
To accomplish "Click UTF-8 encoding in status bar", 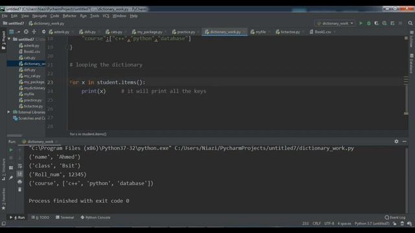I will [x=329, y=223].
